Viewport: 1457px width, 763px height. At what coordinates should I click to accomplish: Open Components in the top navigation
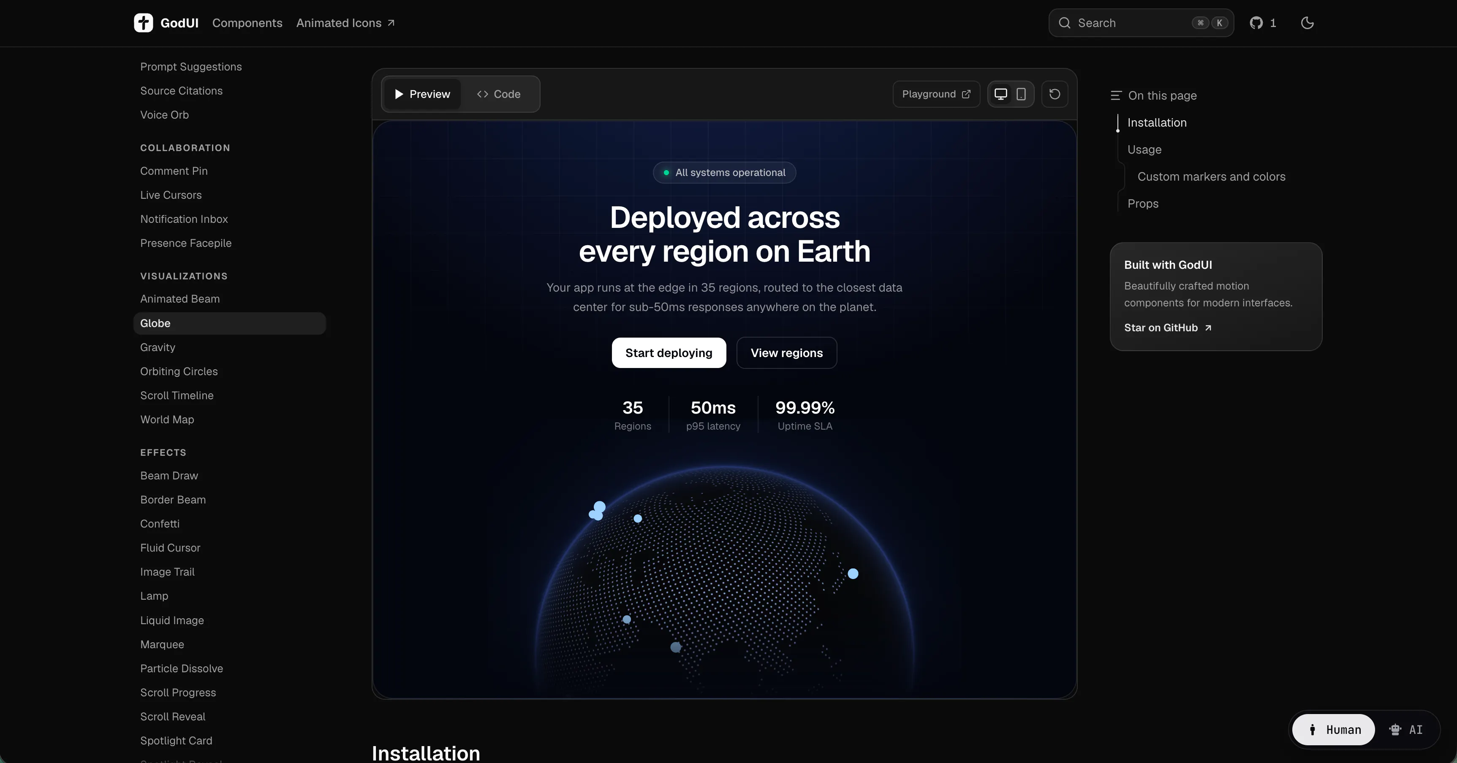[x=247, y=23]
